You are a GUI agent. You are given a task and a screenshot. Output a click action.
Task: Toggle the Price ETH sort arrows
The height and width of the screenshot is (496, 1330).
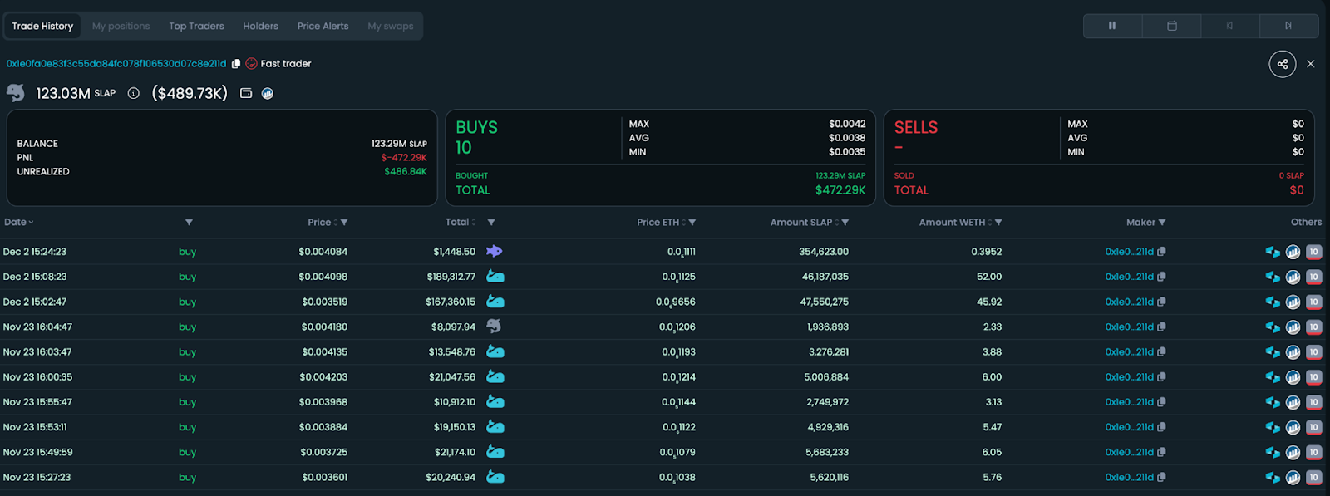[x=683, y=223]
